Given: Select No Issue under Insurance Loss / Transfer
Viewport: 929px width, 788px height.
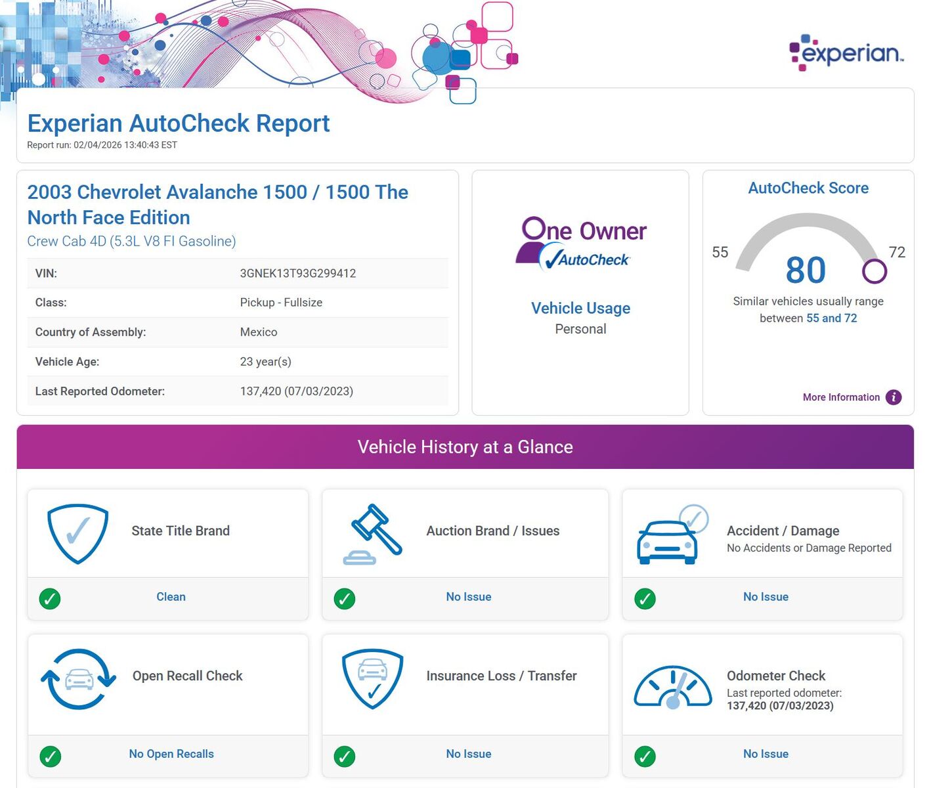Looking at the screenshot, I should 468,754.
